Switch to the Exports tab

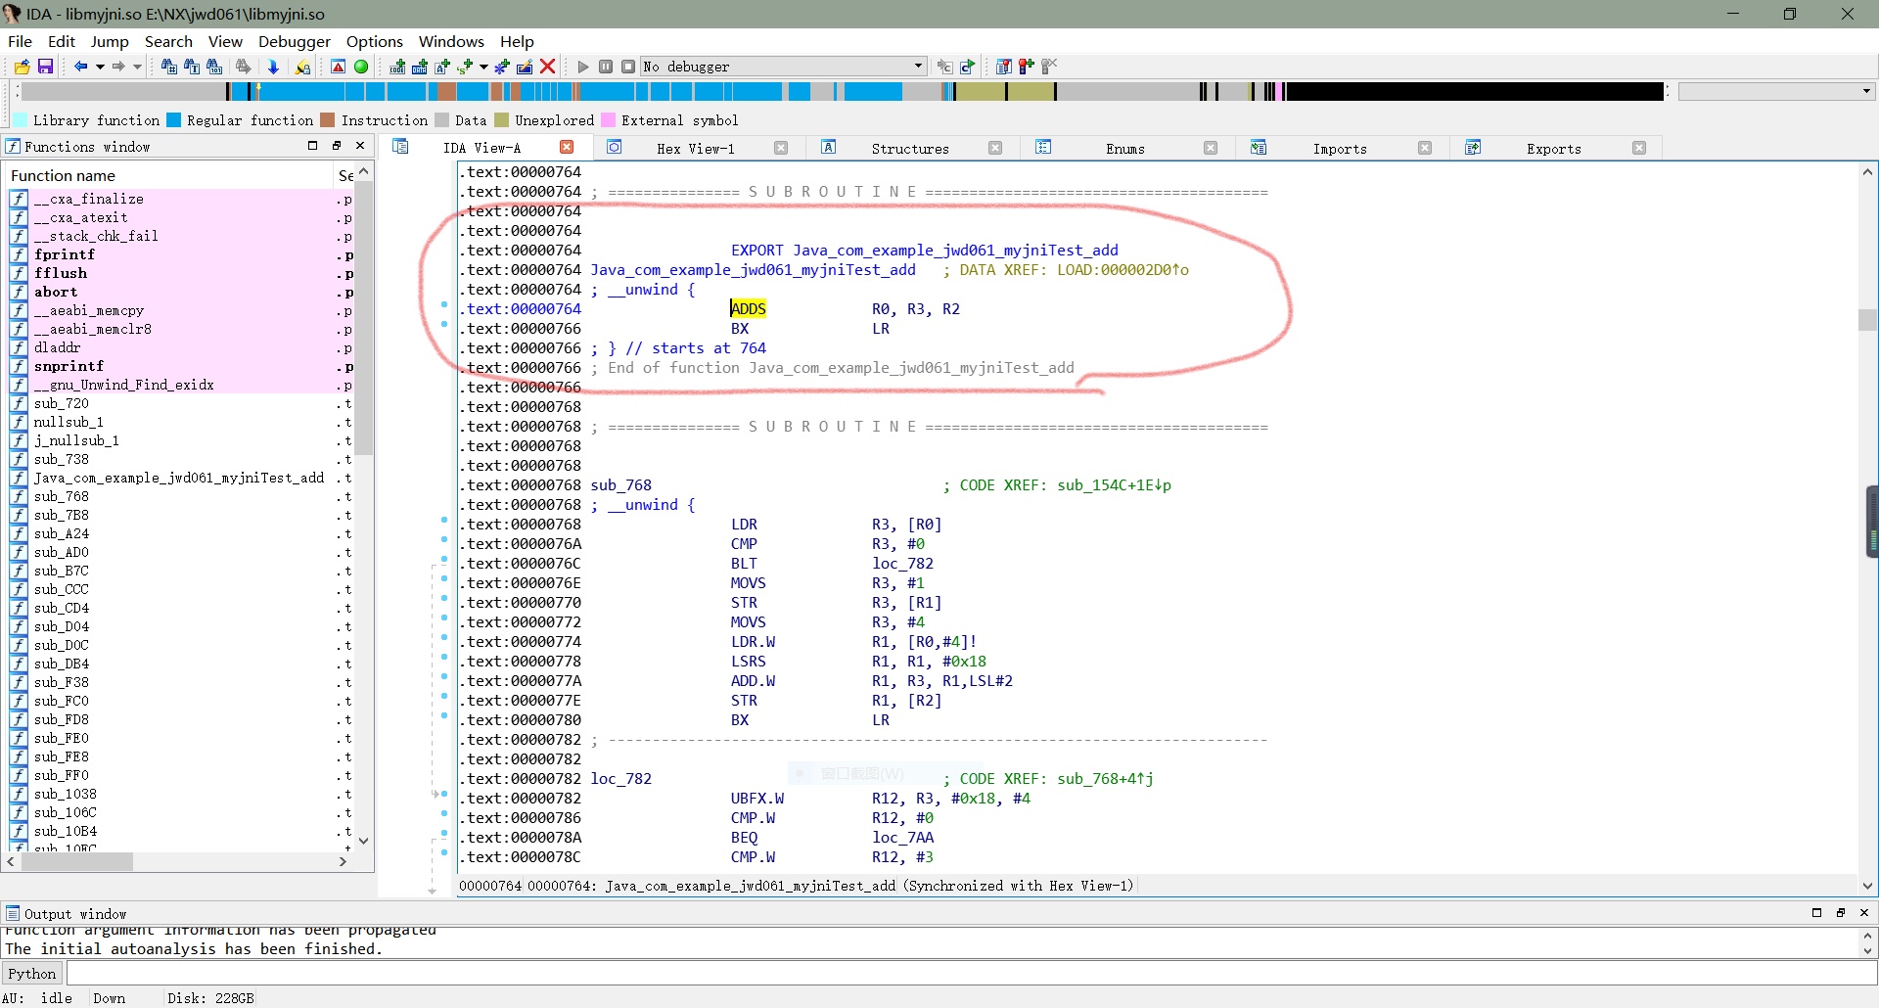pyautogui.click(x=1553, y=149)
